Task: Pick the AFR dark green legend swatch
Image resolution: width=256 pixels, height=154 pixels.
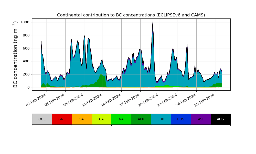Action: [141, 119]
